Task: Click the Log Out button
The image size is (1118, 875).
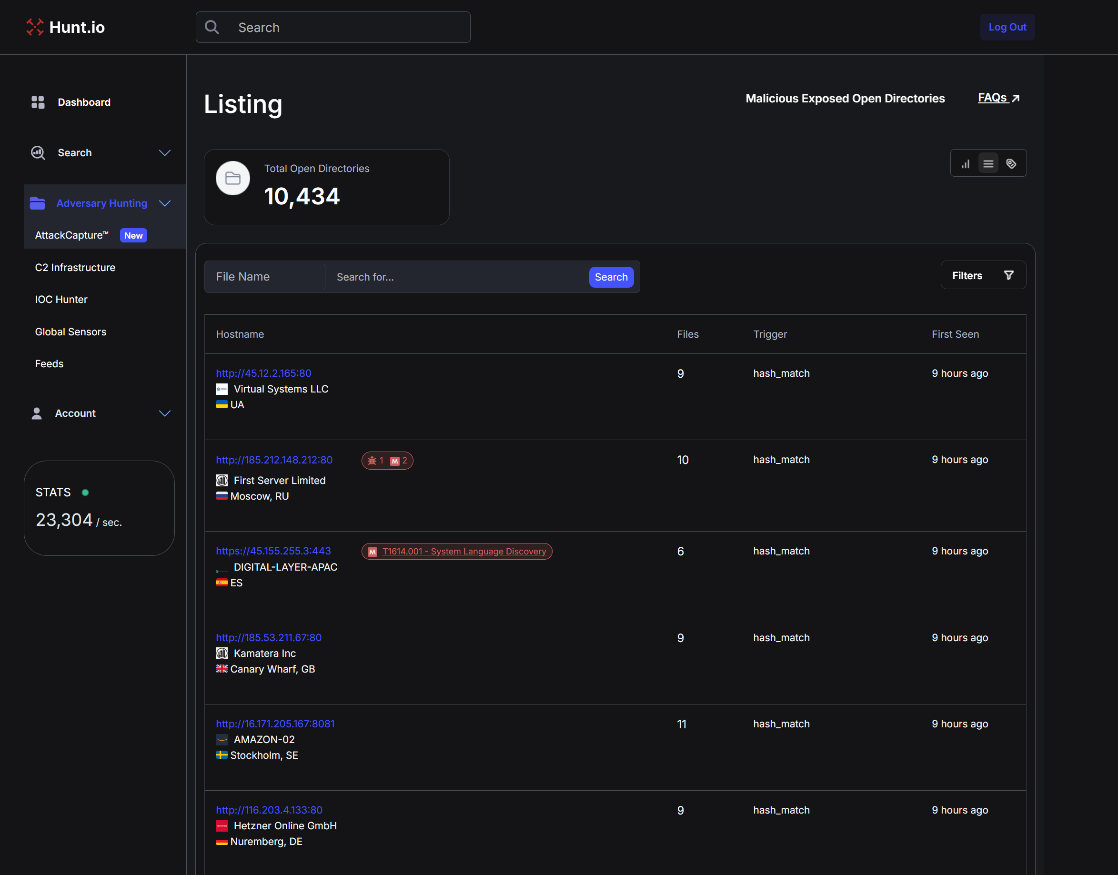Action: point(1007,27)
